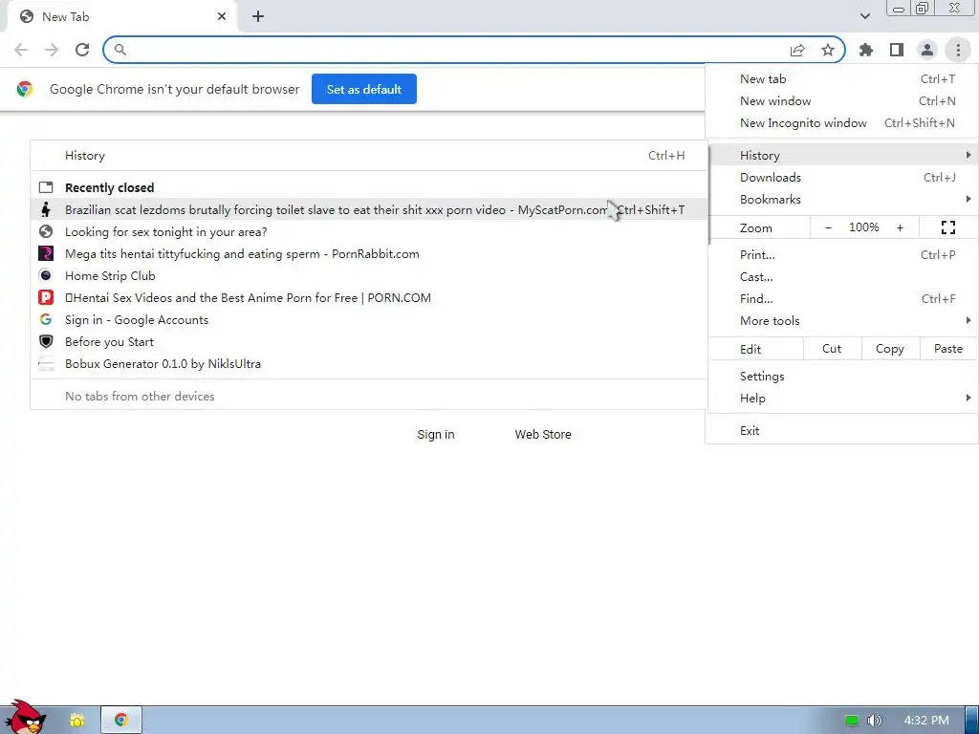Expand the Bookmarks submenu
The width and height of the screenshot is (979, 734).
841,199
